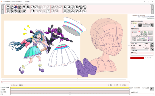
Task: Click the camera folder icon
Action: pyautogui.click(x=28, y=7)
